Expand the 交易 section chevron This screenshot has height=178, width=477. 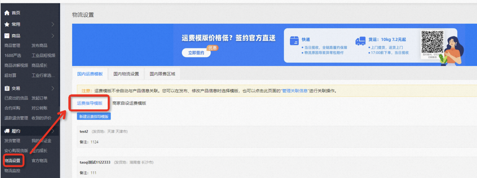[x=53, y=88]
